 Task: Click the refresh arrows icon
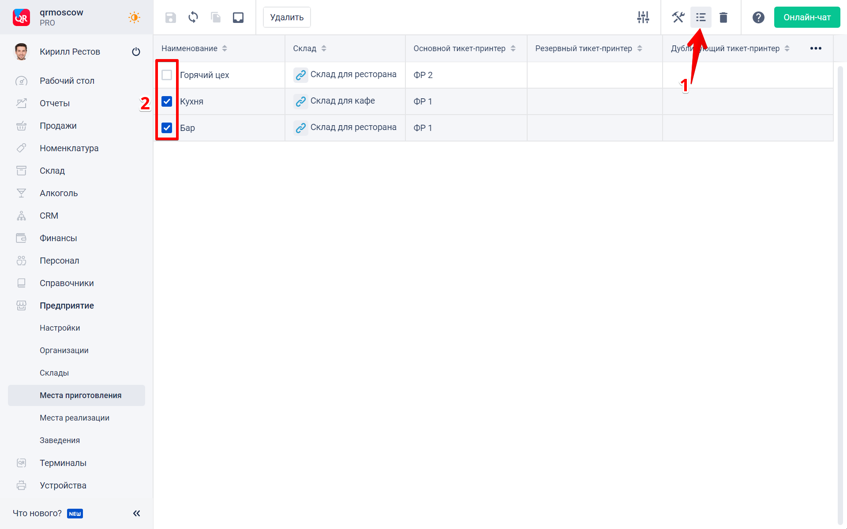click(193, 18)
